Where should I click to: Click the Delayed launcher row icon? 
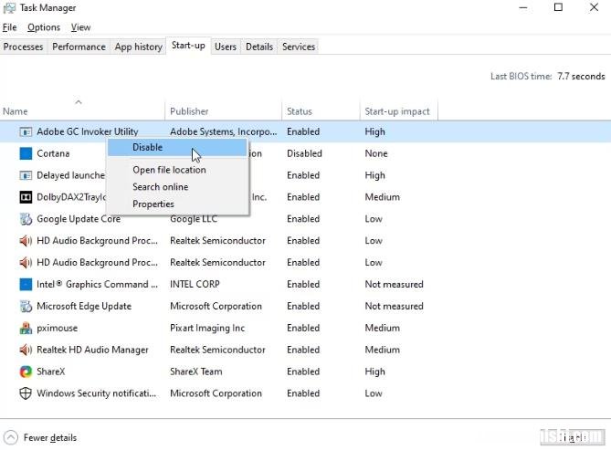coord(26,176)
